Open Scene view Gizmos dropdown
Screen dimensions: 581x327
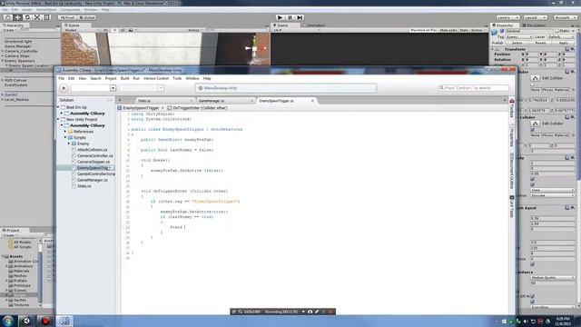[194, 30]
